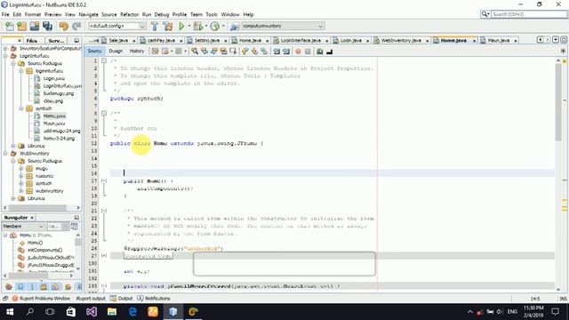569x320 pixels.
Task: Expand the webinventory package node
Action: (20, 191)
